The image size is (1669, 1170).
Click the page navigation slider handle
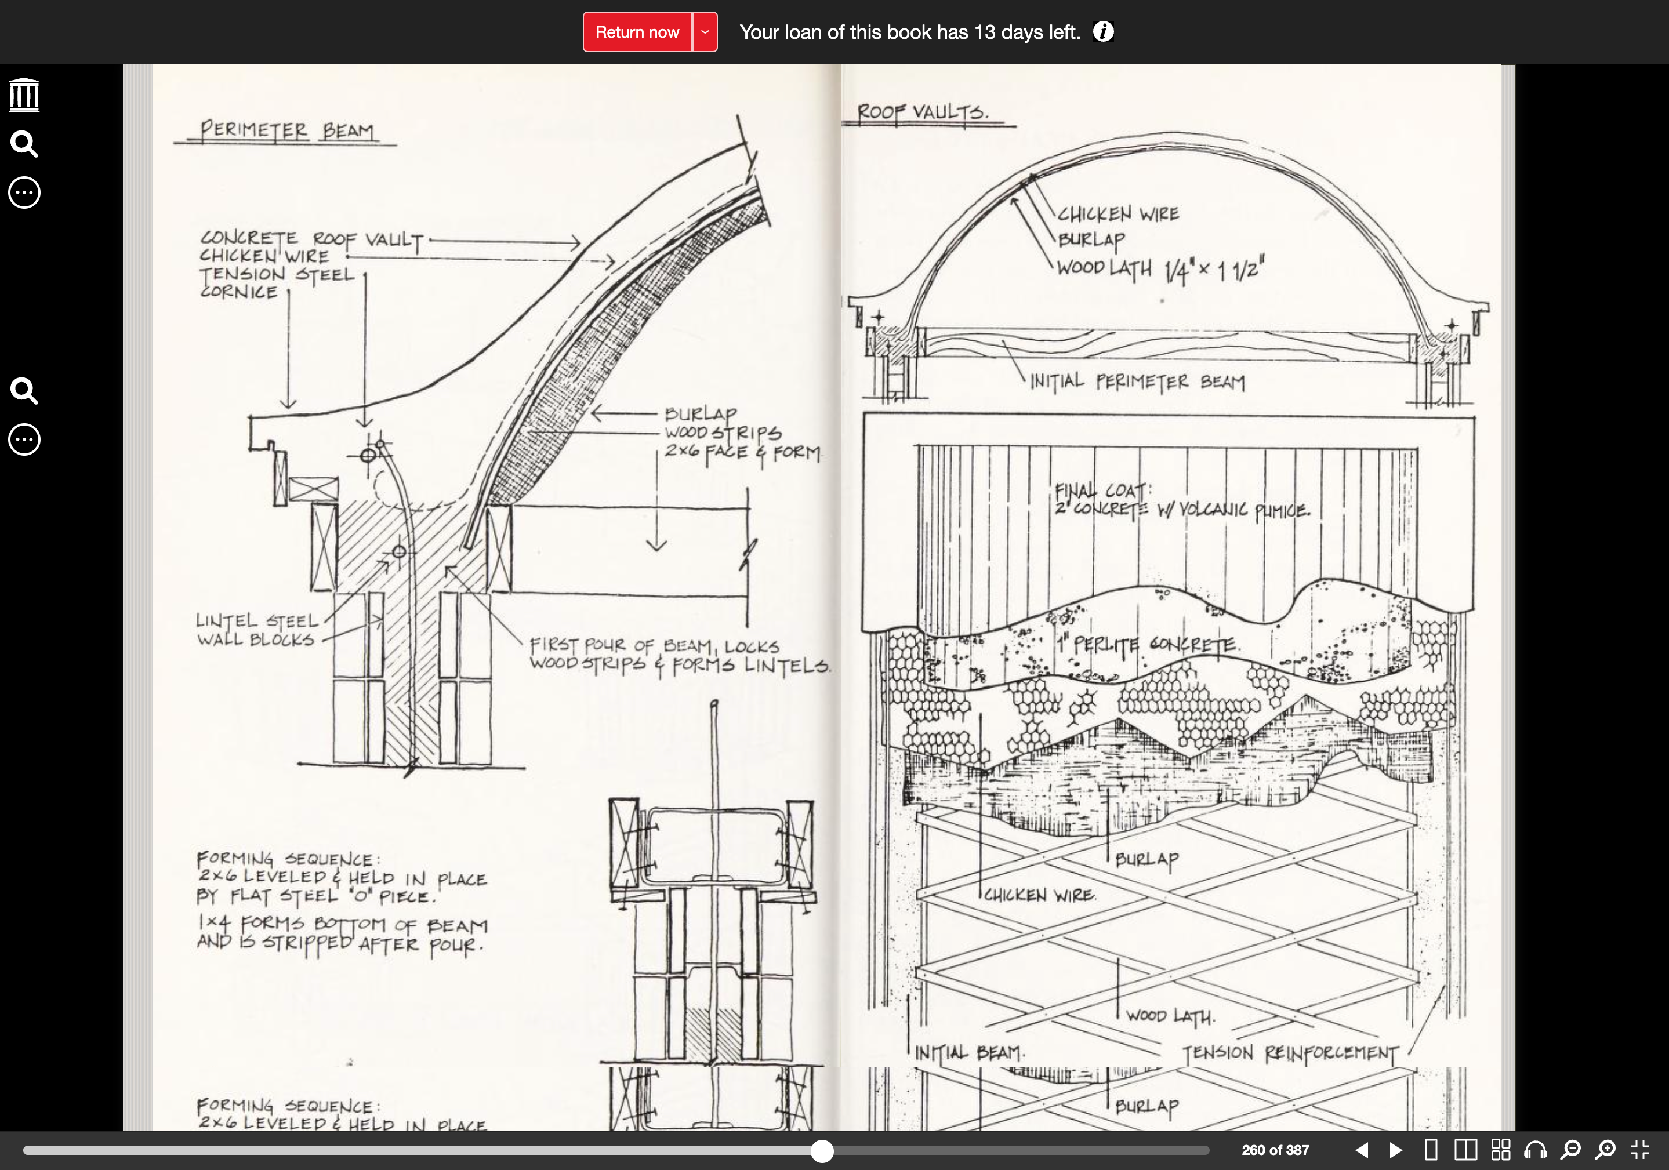click(x=822, y=1151)
